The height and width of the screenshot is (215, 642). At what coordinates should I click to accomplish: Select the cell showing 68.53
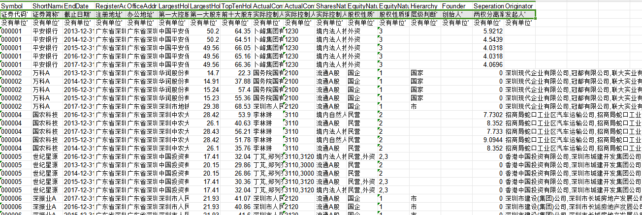click(x=236, y=106)
